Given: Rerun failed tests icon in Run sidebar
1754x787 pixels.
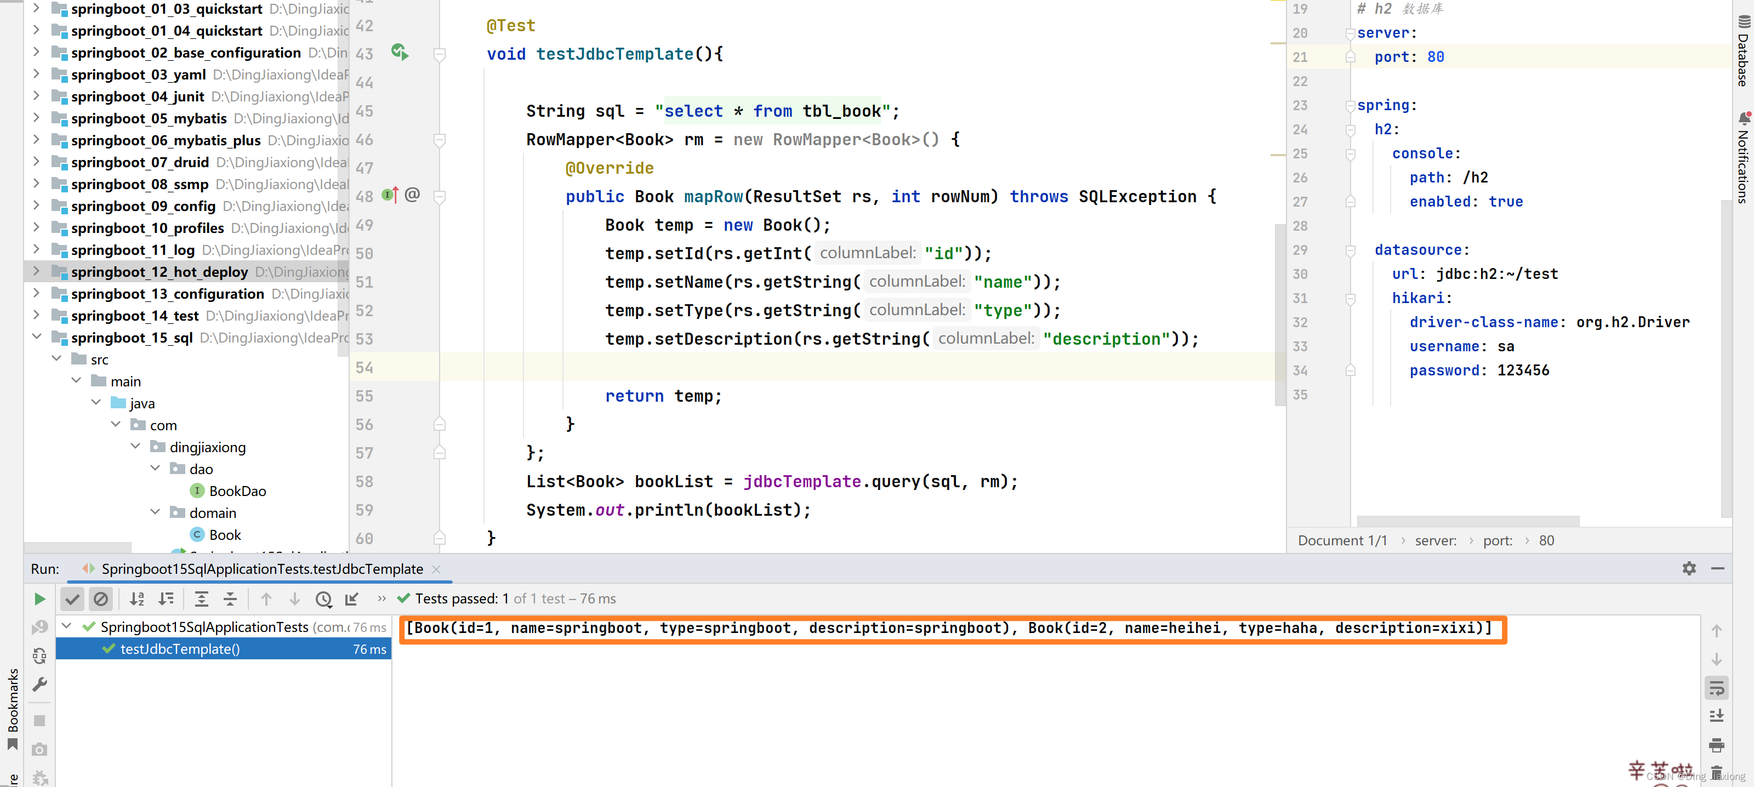Looking at the screenshot, I should [39, 628].
